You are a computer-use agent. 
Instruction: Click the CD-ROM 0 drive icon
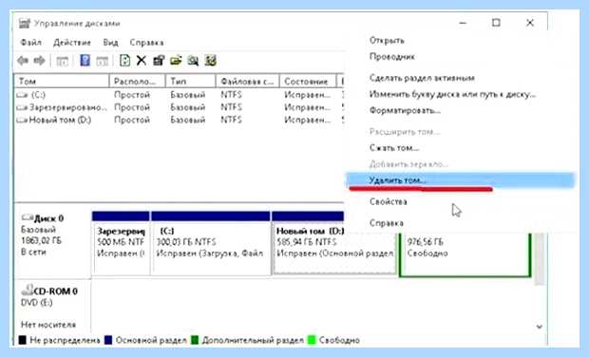(28, 290)
